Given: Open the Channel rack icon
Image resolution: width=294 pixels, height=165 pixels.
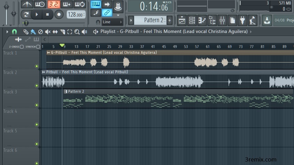Looking at the screenshot, I should pyautogui.click(x=192, y=20).
